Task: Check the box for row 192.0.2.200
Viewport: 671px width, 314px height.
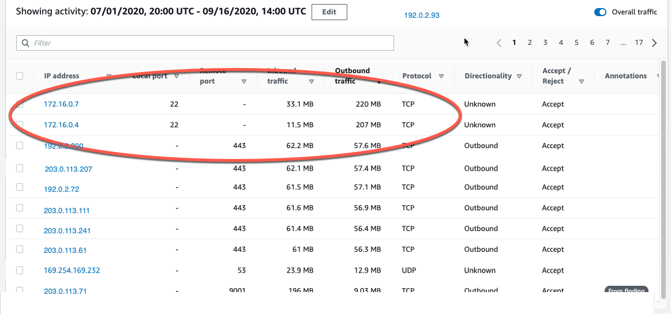Action: [20, 145]
